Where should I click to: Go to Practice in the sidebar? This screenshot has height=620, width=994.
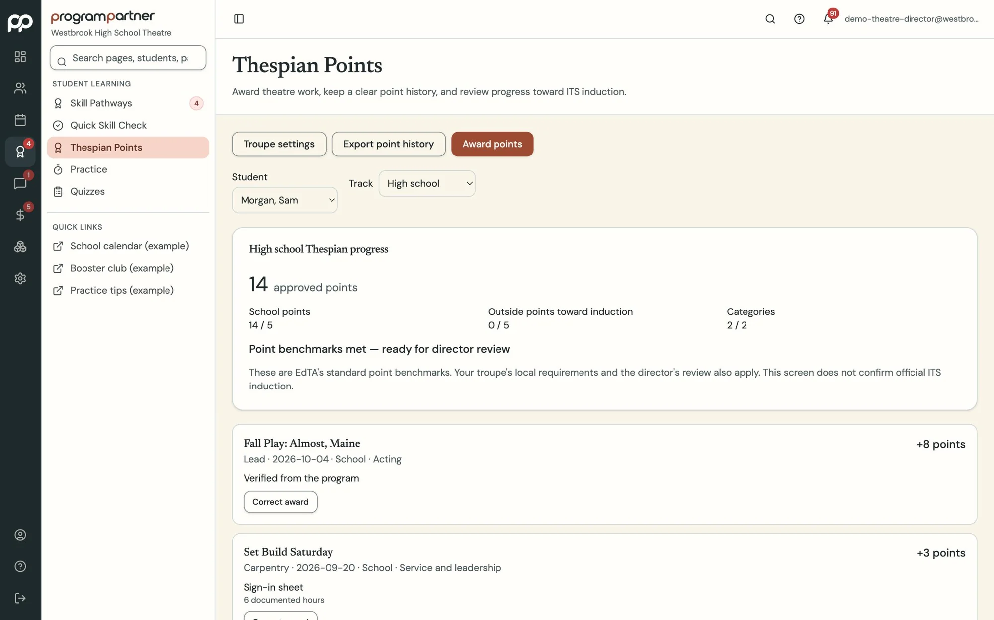(128, 169)
